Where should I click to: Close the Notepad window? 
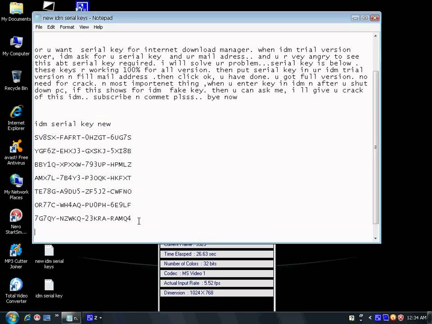[375, 18]
